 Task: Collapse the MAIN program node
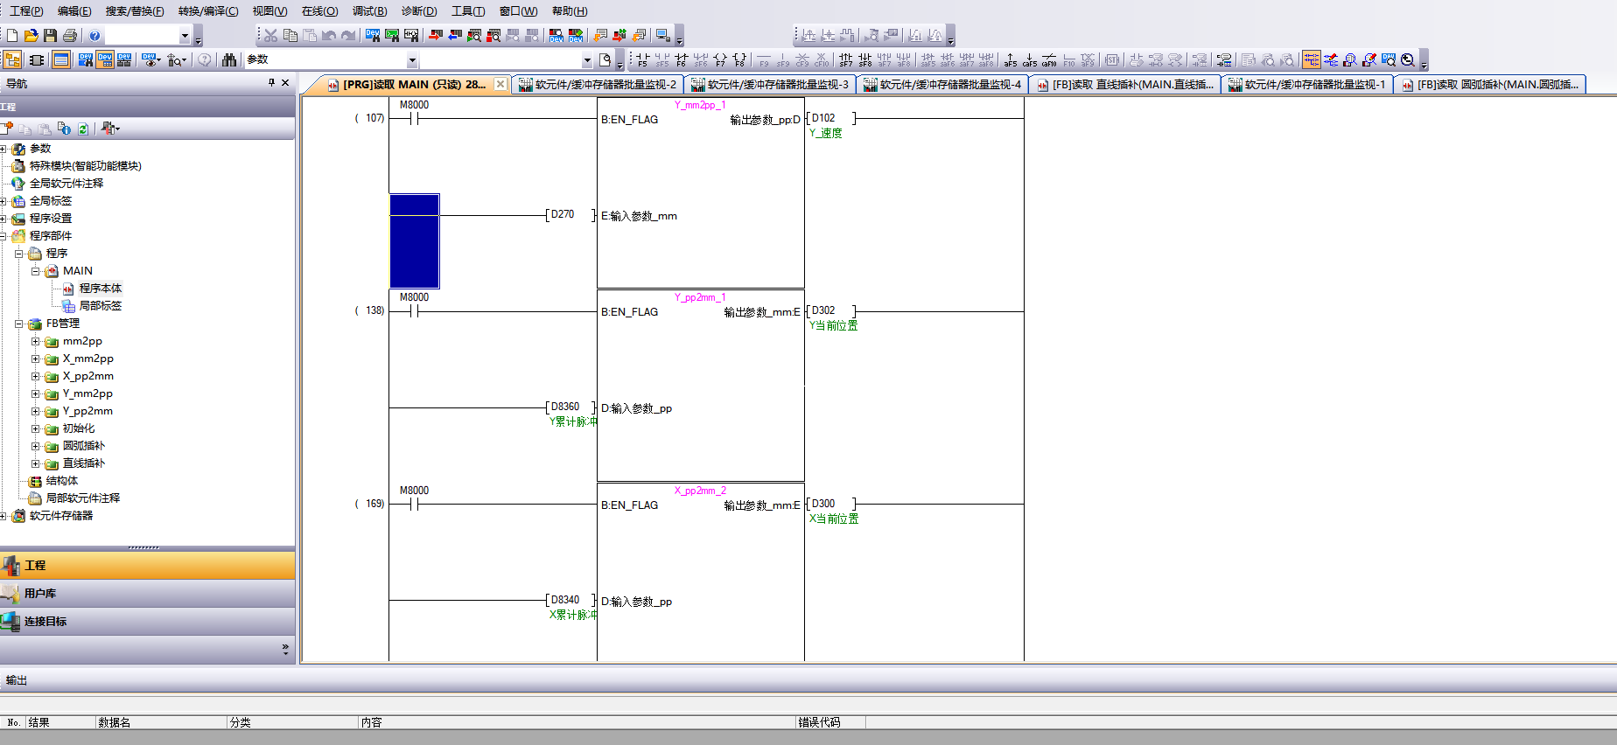36,271
